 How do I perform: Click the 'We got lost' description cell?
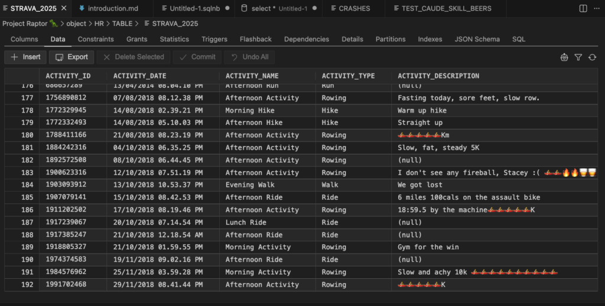coord(420,185)
